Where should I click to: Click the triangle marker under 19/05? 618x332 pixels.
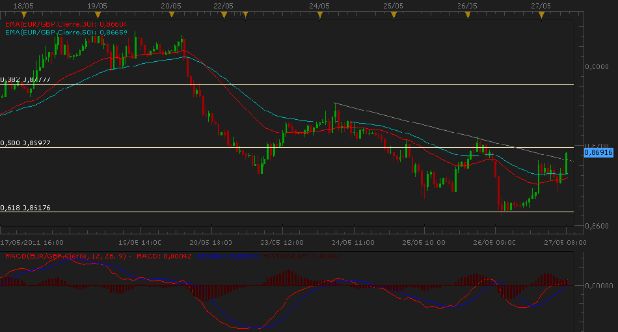coord(97,14)
